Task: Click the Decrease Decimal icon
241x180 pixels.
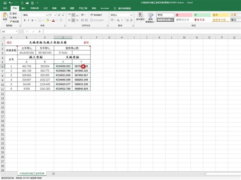Action: click(x=131, y=20)
